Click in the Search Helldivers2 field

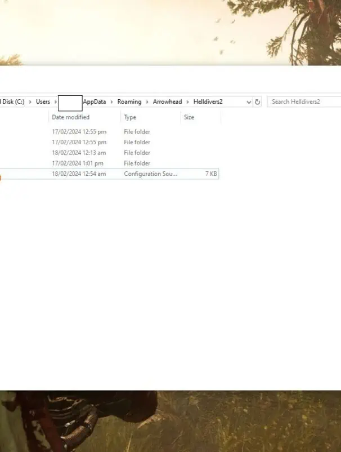point(304,102)
